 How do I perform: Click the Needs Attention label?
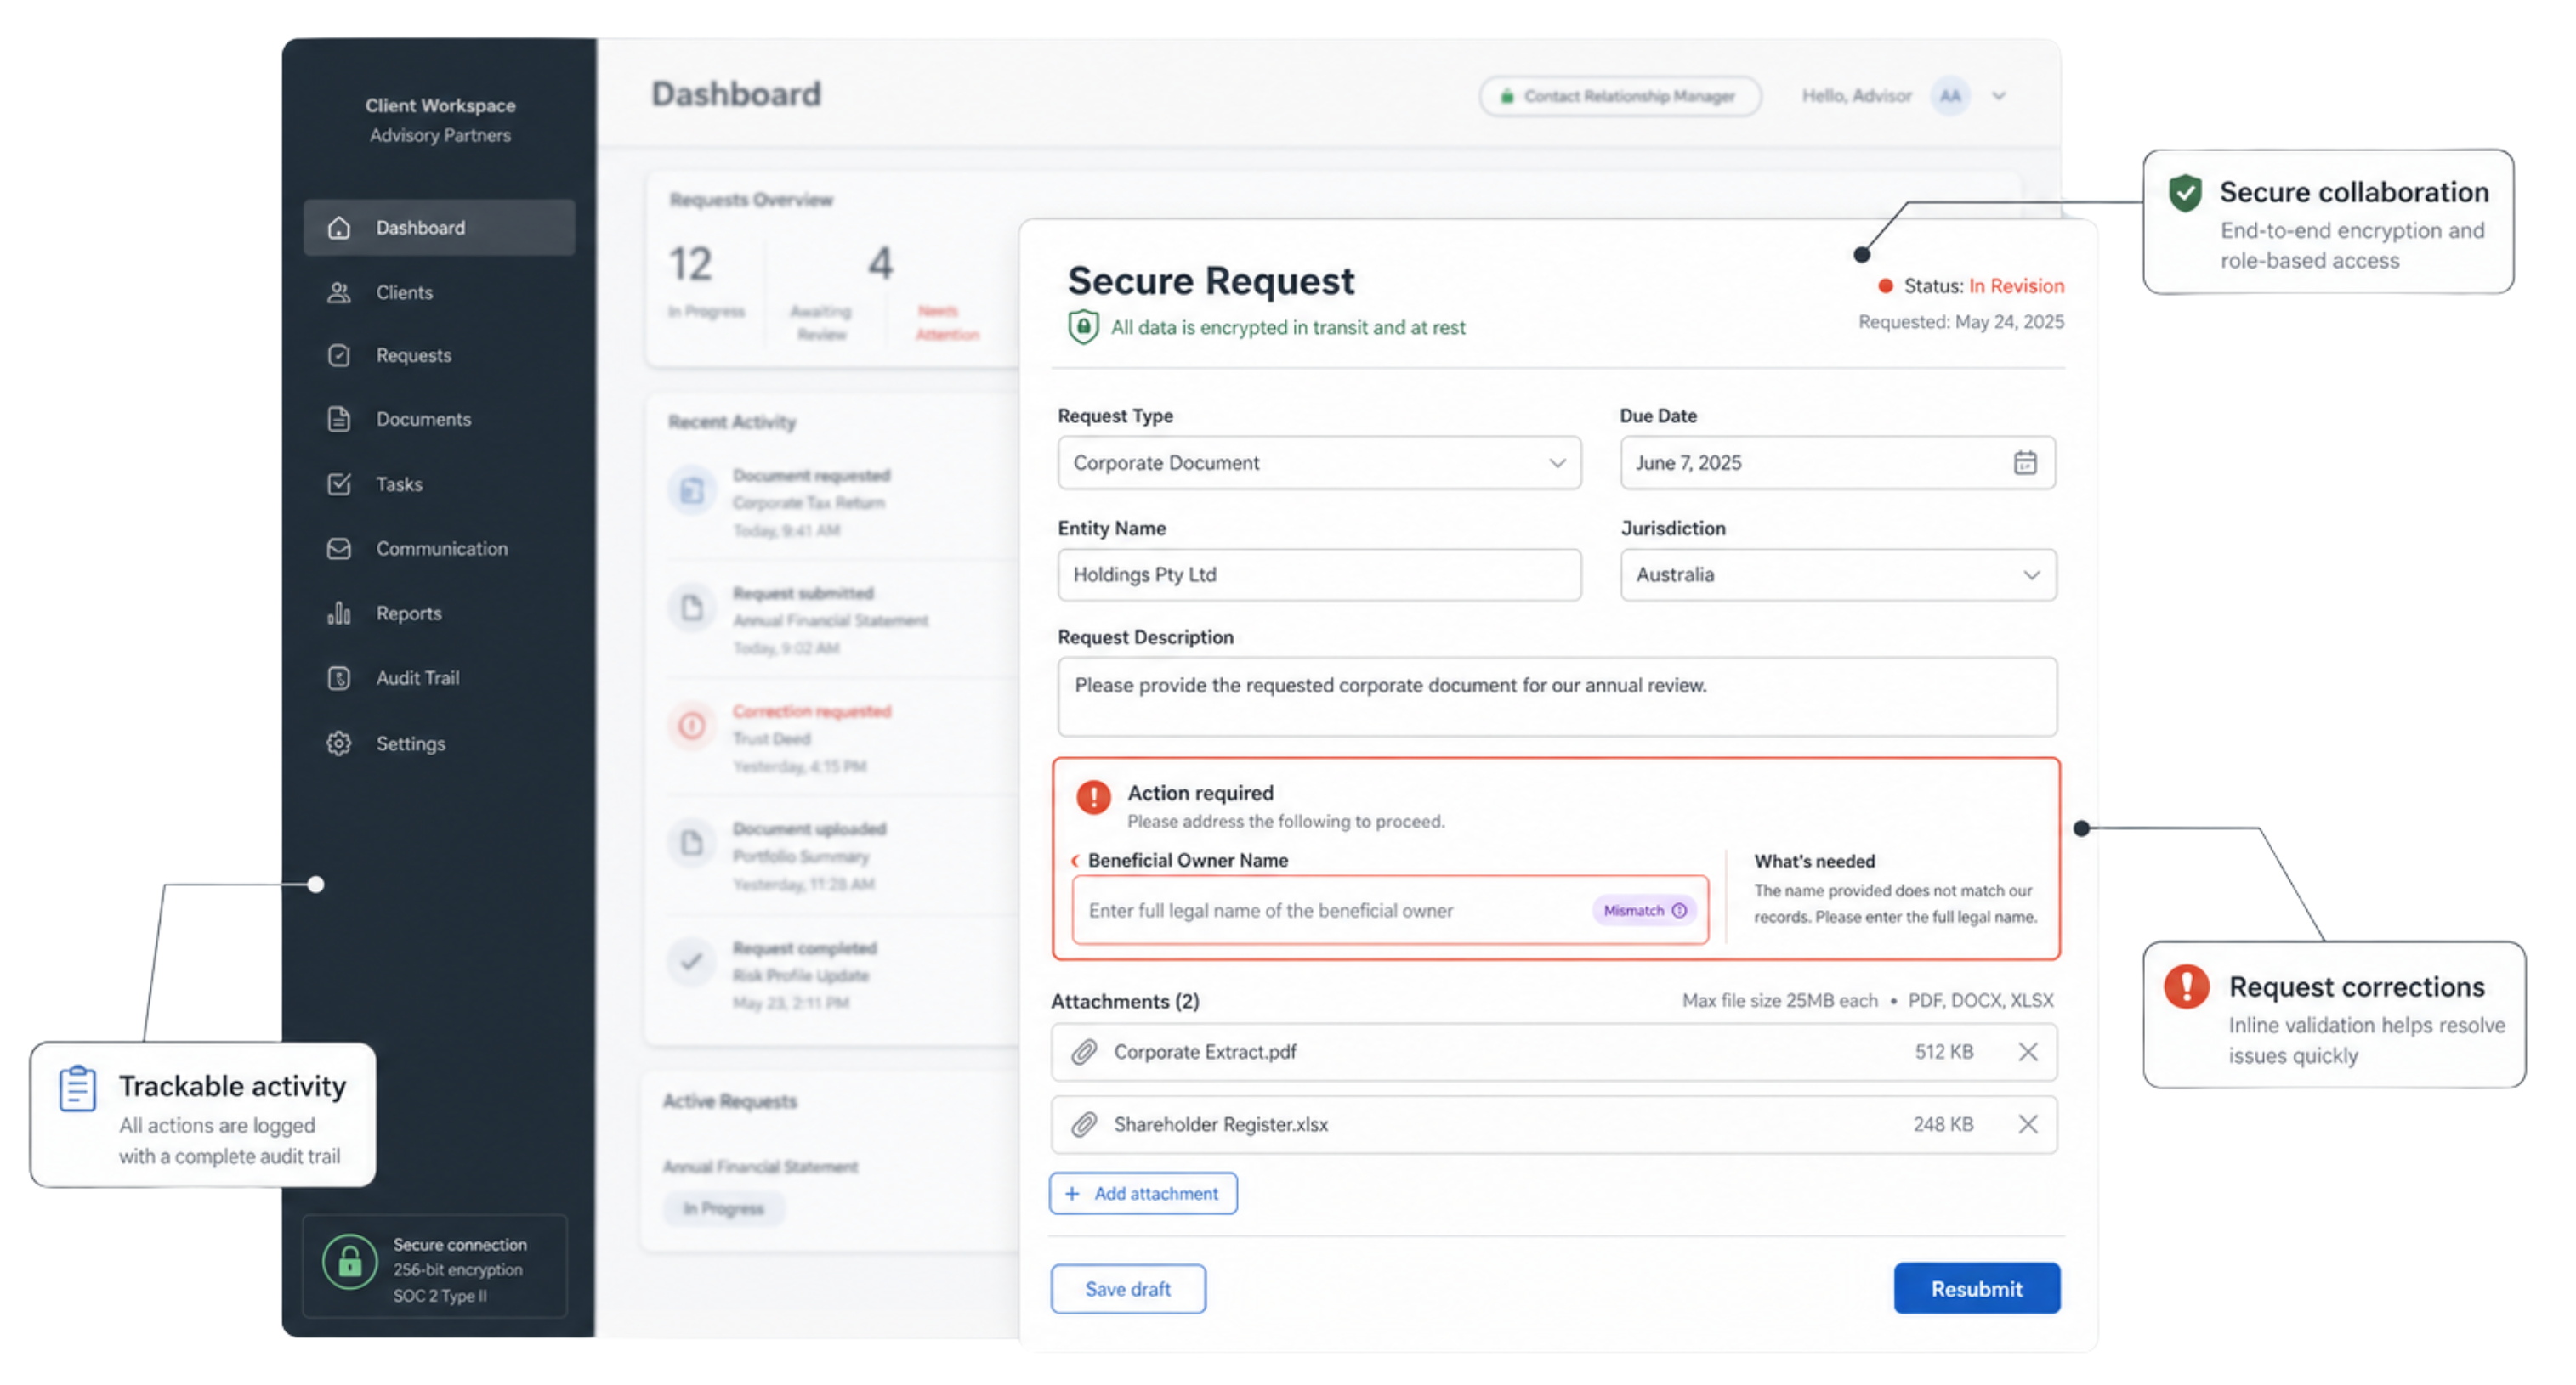[947, 323]
